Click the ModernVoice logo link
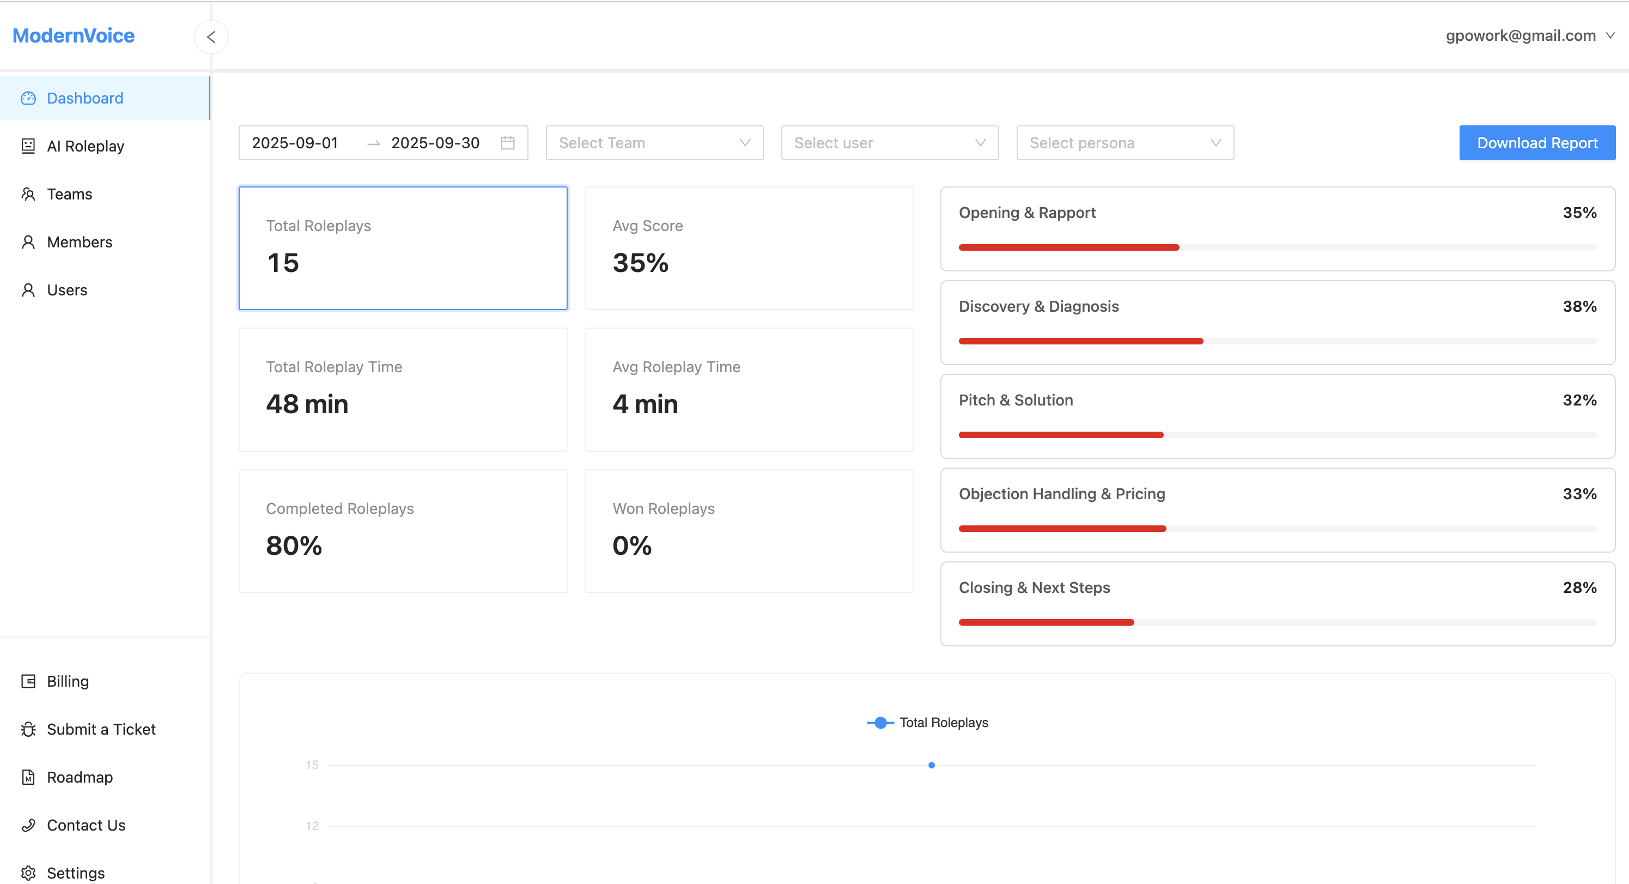 (x=74, y=35)
